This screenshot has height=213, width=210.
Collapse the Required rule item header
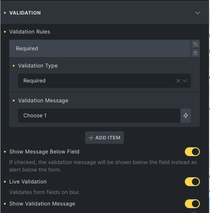(x=100, y=49)
